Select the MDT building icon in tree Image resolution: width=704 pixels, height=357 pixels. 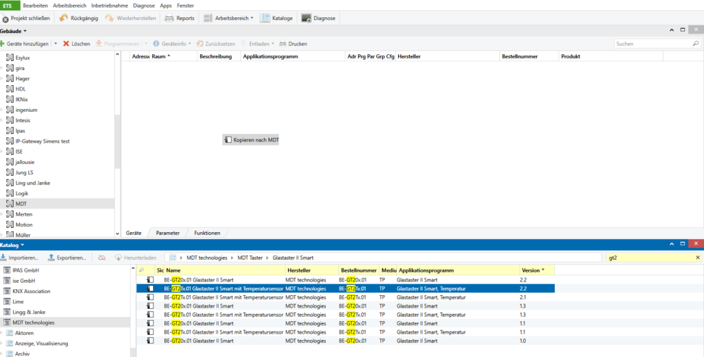pos(10,204)
